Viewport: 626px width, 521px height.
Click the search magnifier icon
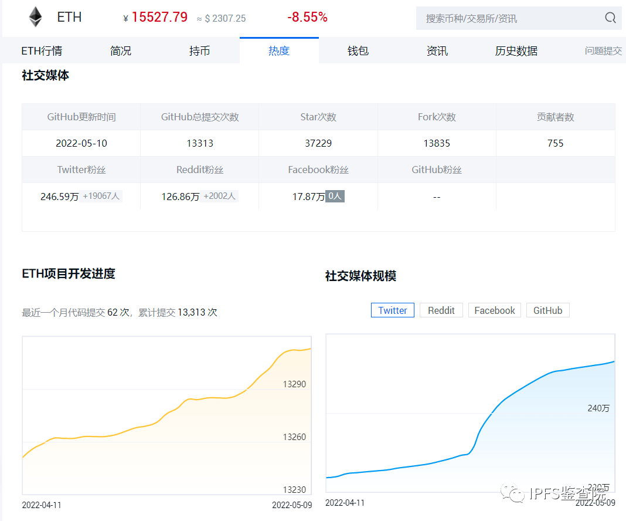(x=610, y=18)
